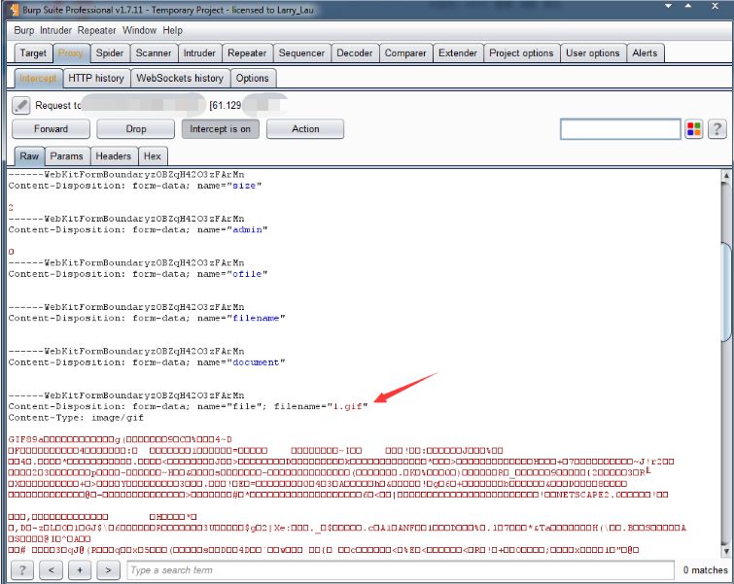Forward the intercepted request
Image resolution: width=734 pixels, height=584 pixels.
coord(51,129)
